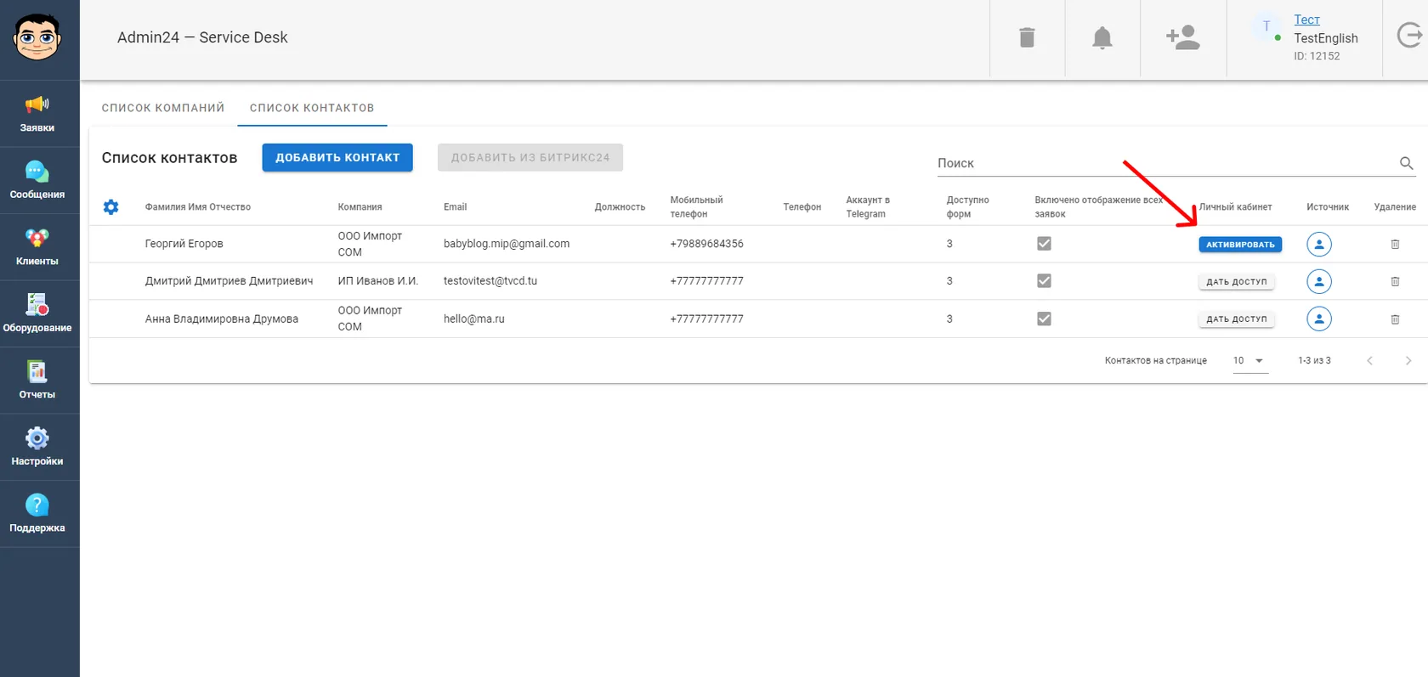Open source icon for Георгий Егоров

[1319, 245]
